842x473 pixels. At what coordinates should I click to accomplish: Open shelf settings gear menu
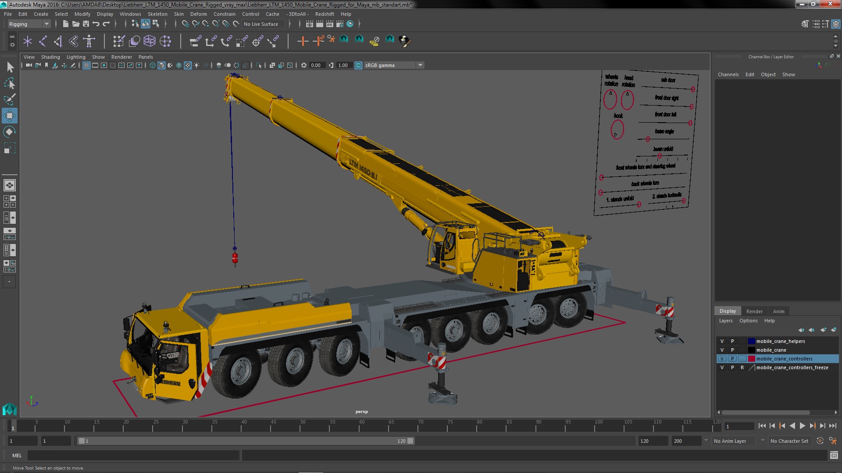click(x=12, y=45)
